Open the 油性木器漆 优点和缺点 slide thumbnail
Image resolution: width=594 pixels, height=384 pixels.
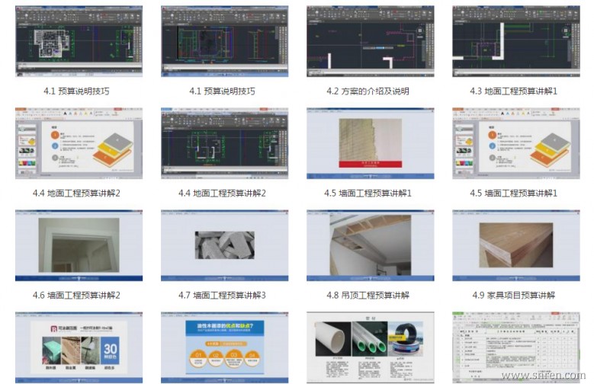click(225, 347)
